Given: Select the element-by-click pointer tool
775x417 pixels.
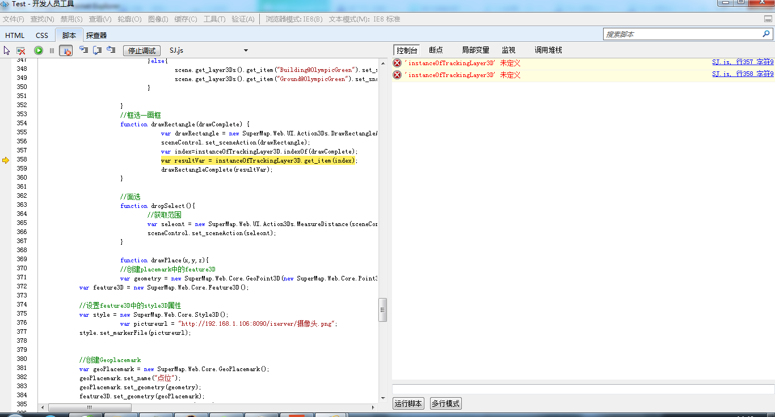Looking at the screenshot, I should 7,50.
